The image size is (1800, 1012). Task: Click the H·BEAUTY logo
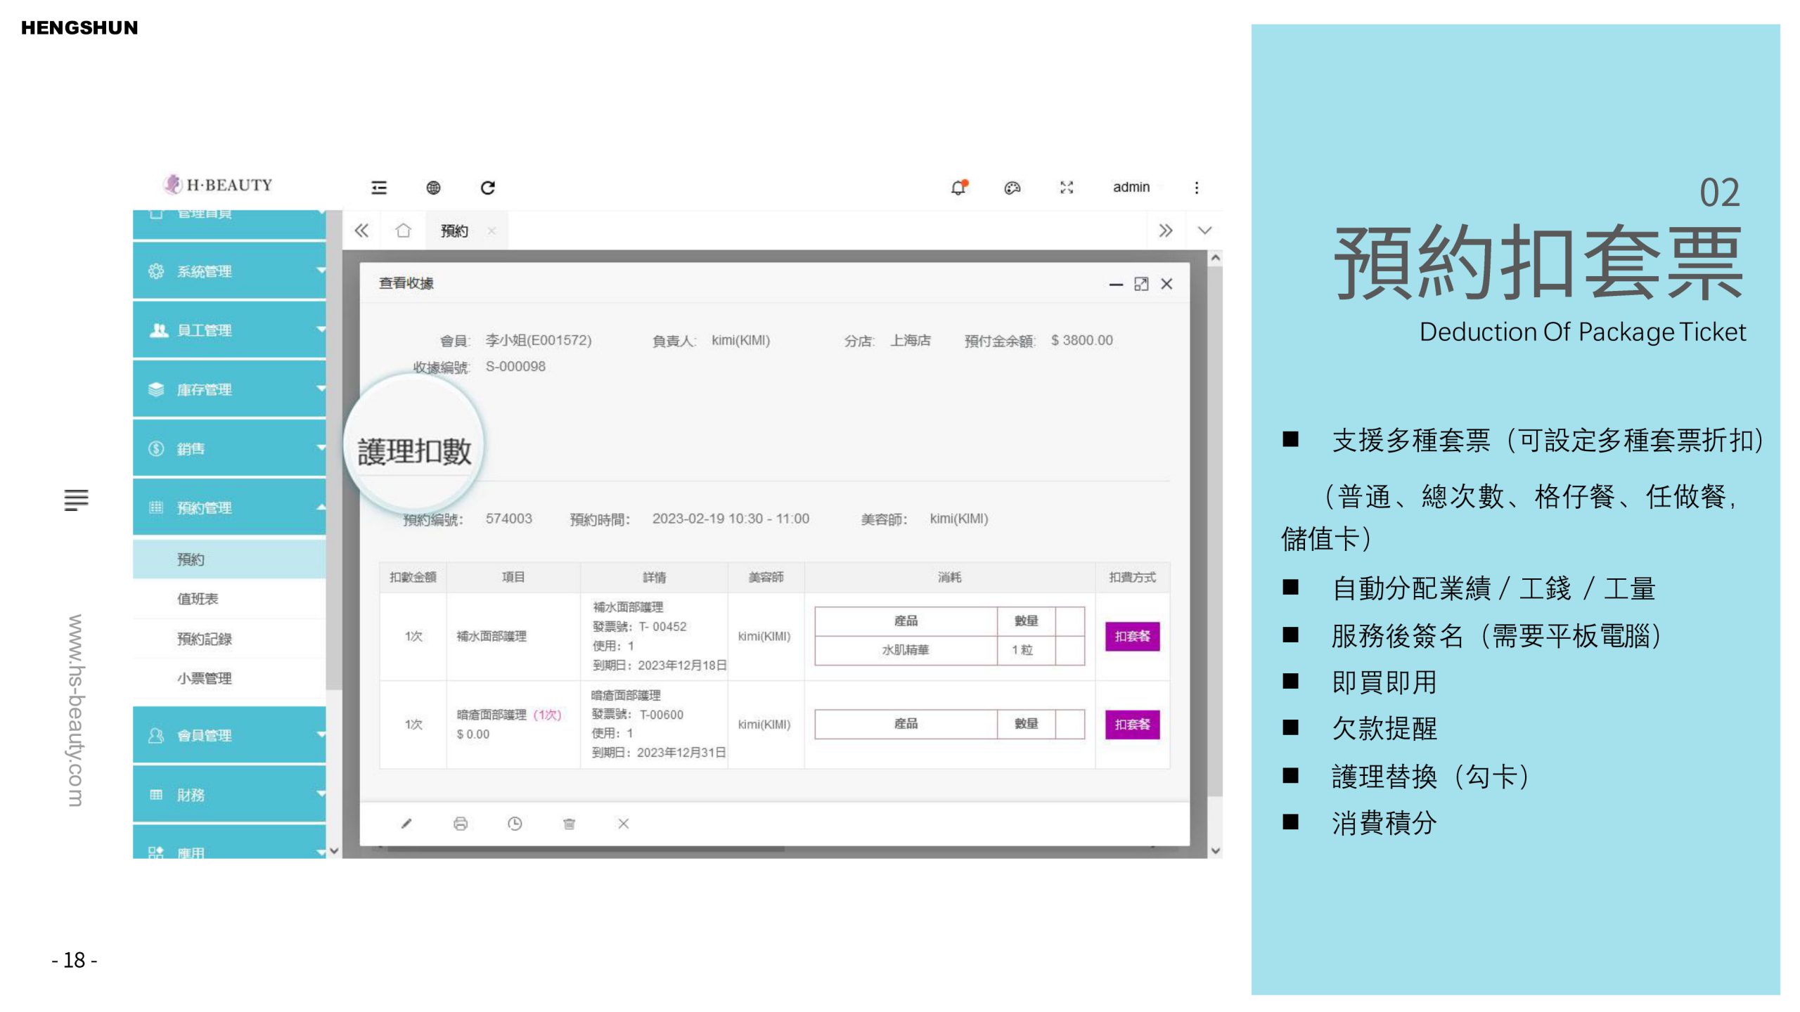[218, 185]
